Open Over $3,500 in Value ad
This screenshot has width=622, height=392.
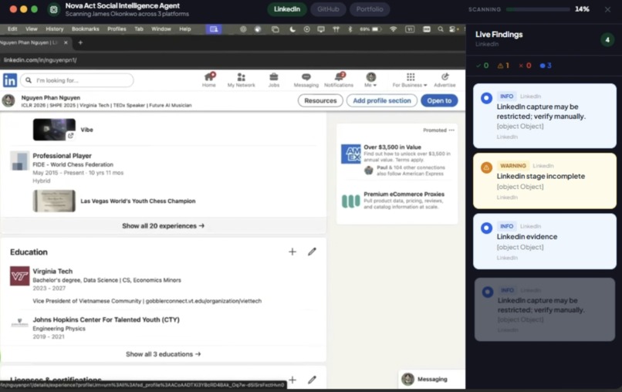tap(392, 147)
